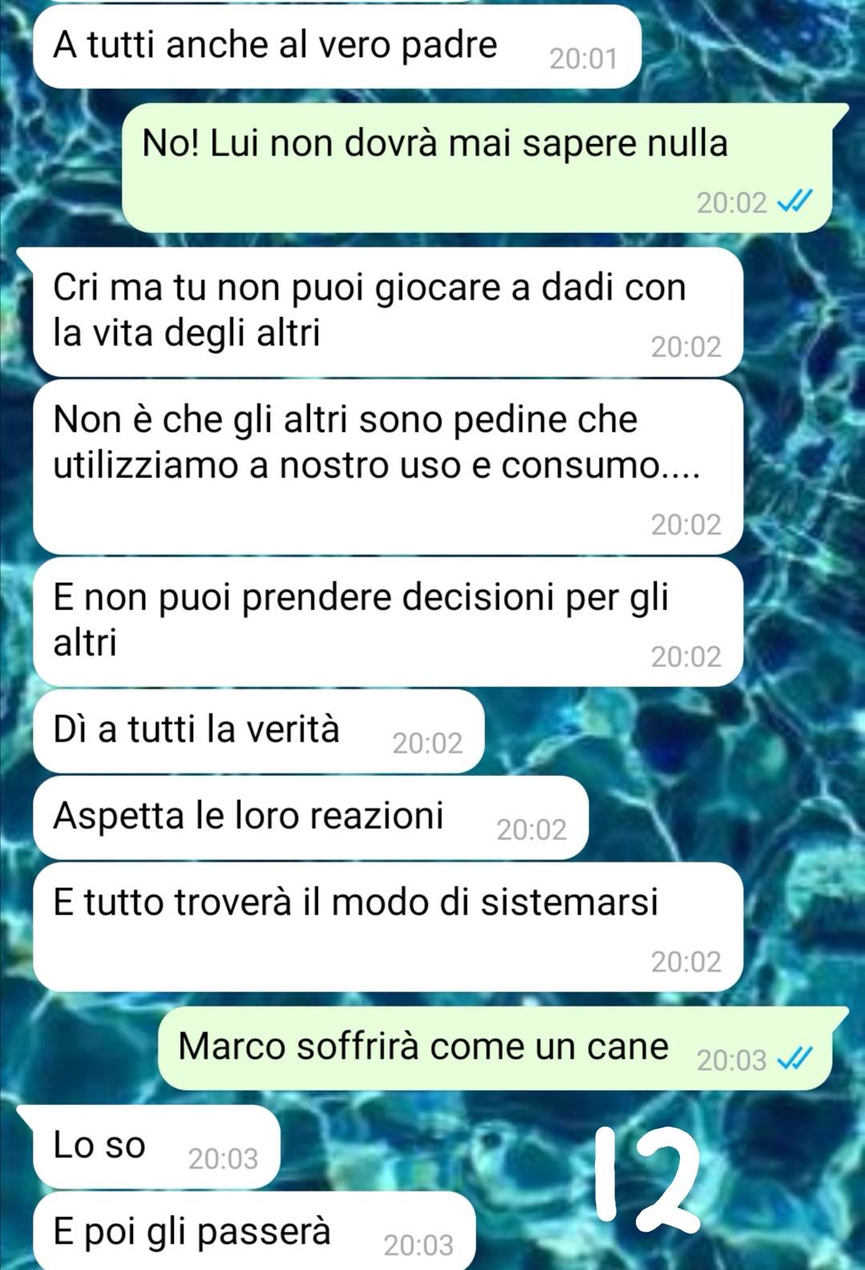The image size is (865, 1270).
Task: Select 'E tutto troverà il modo di sistemarsi'
Action: coord(388,926)
